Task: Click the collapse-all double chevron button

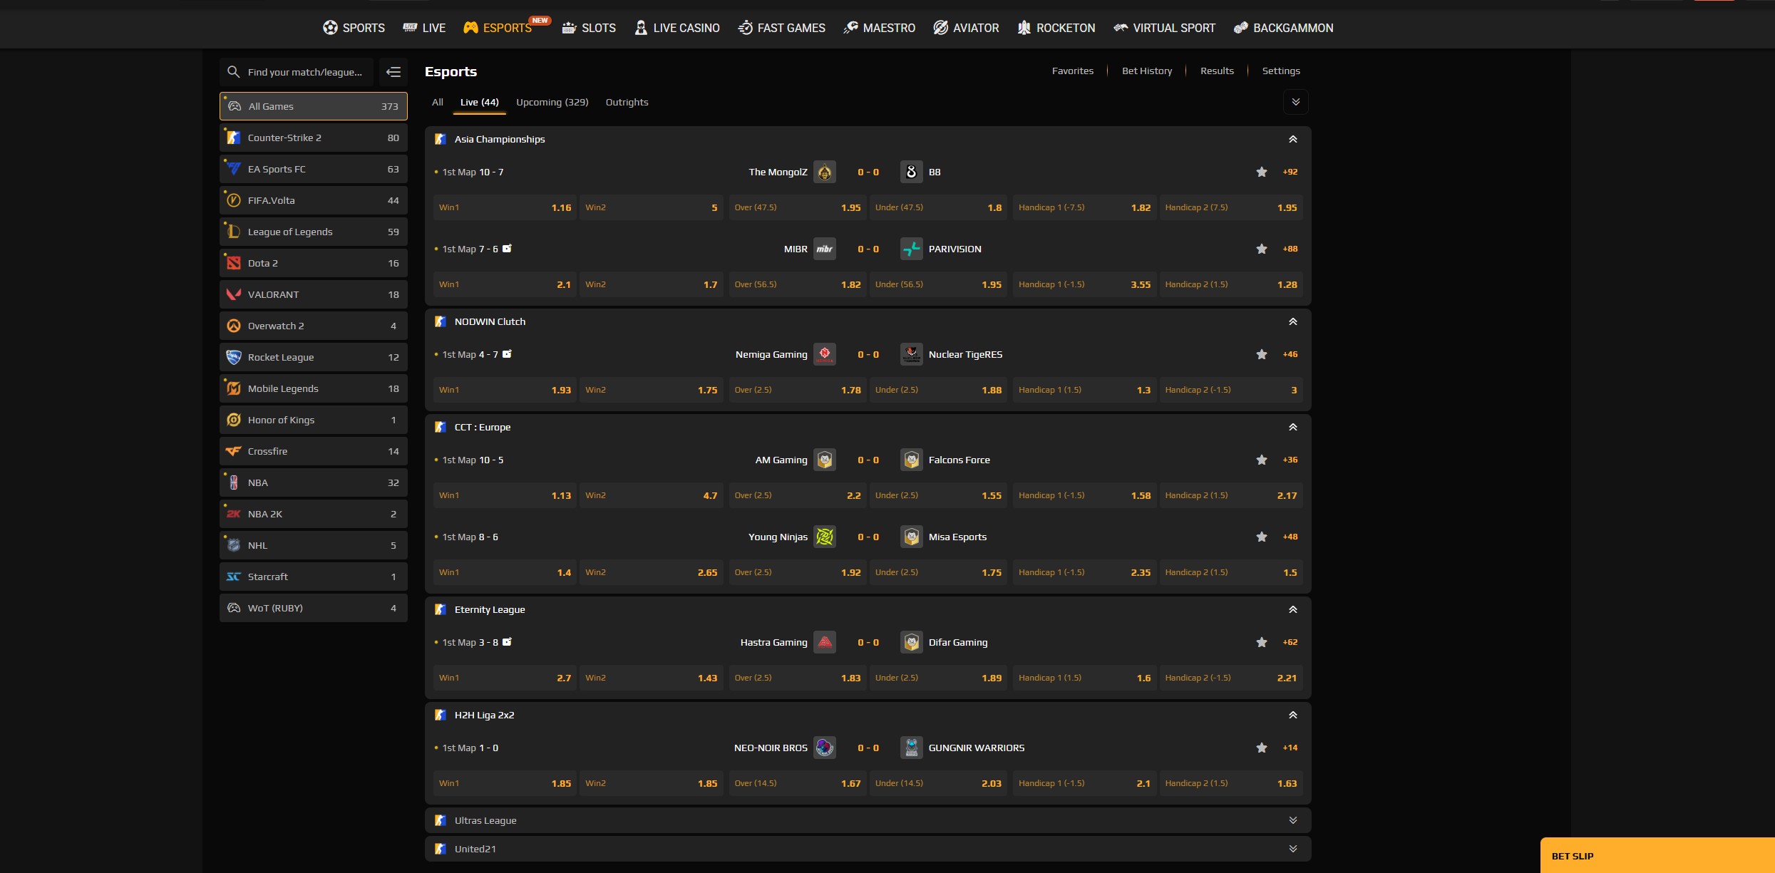Action: pos(1296,102)
